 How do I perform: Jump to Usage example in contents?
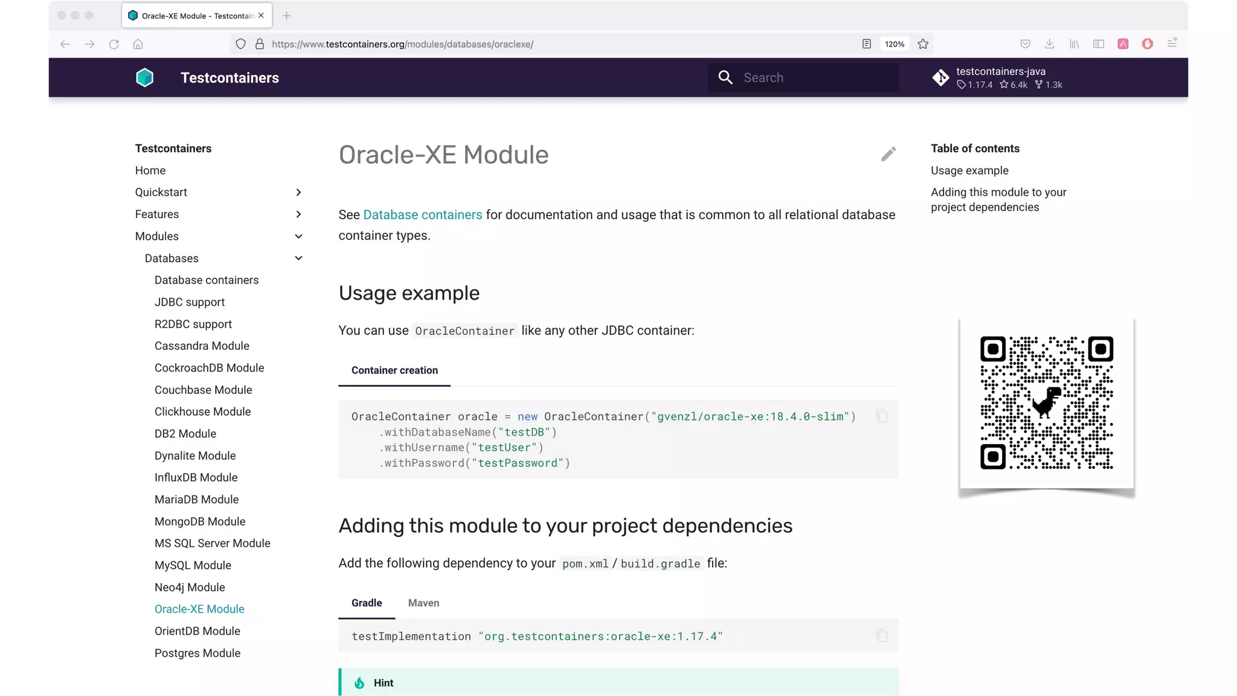point(969,170)
